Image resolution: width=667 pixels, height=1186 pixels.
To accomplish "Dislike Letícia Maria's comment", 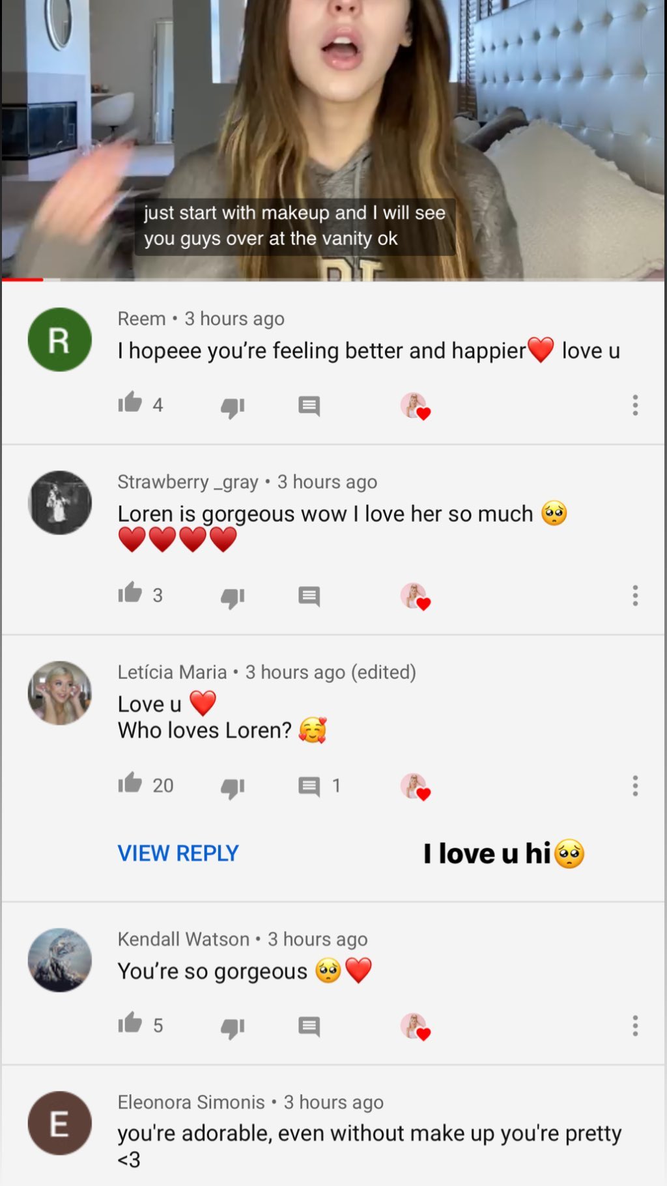I will (x=232, y=787).
